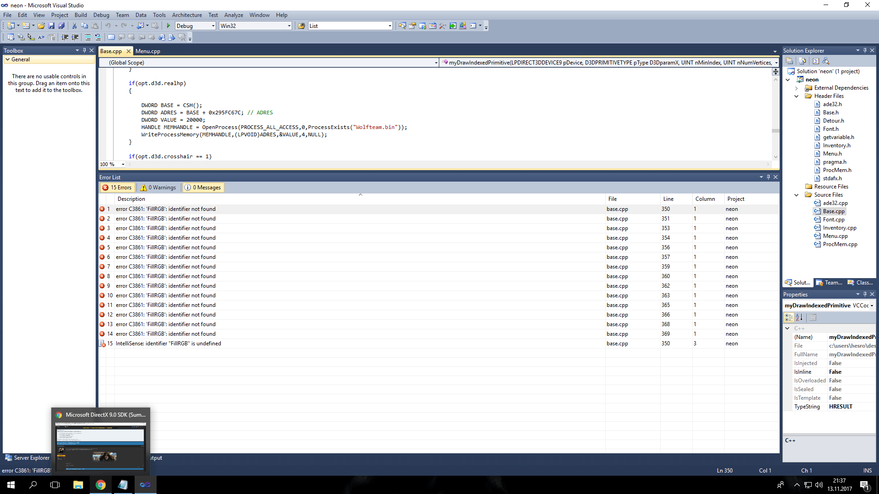Toggle the 0 Warnings filter
This screenshot has height=494, width=879.
pyautogui.click(x=158, y=188)
